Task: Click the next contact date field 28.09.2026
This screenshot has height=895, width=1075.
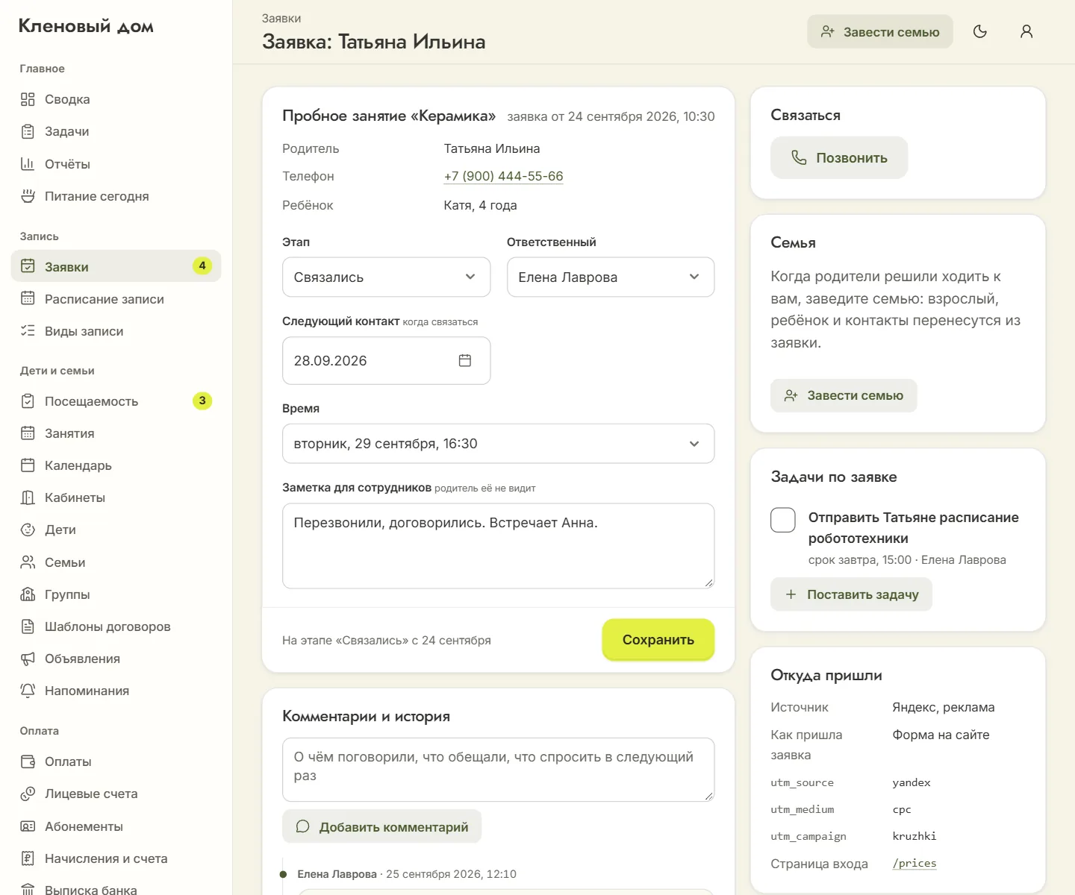Action: coord(386,360)
